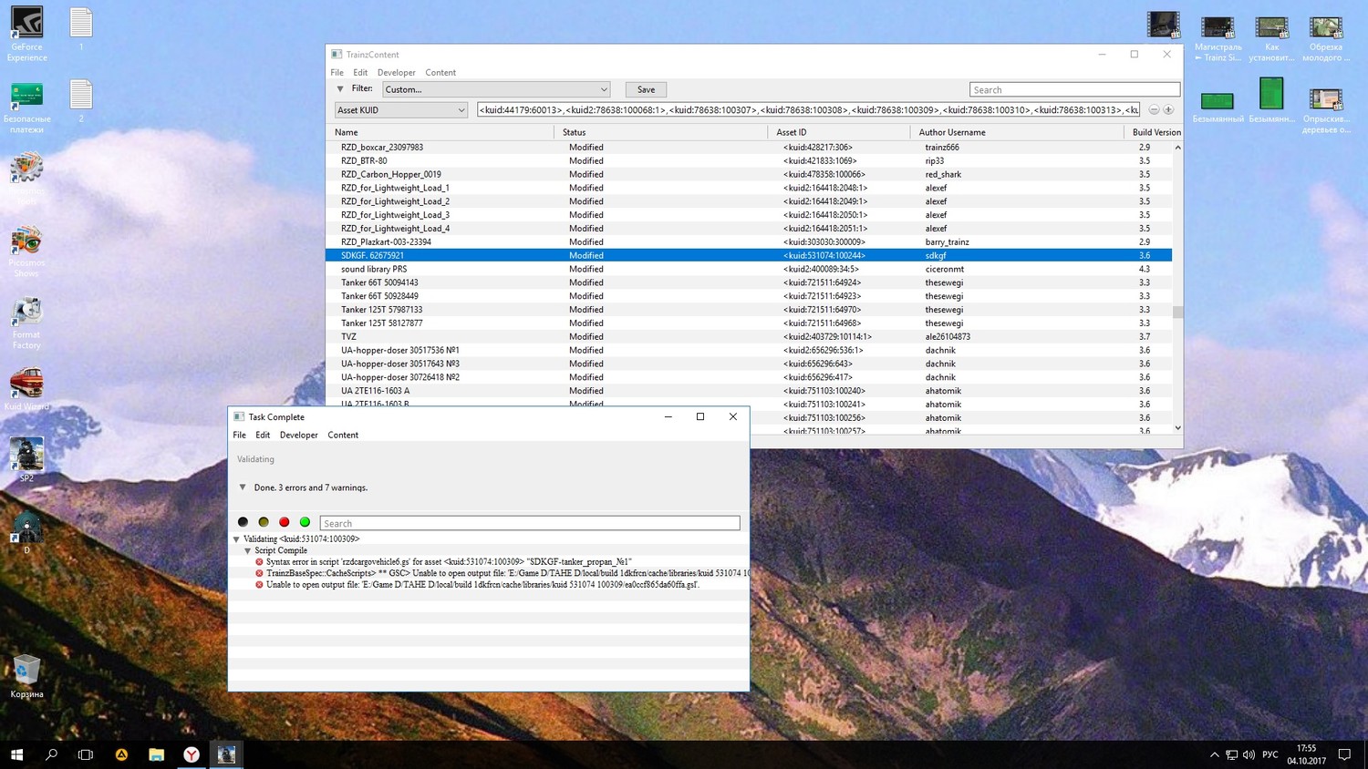Click the KUID list filter text field
This screenshot has width=1368, height=769.
click(x=808, y=110)
